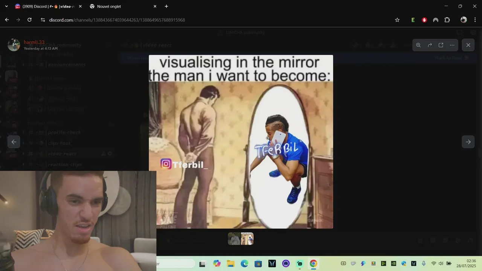Open the image in browser icon
The height and width of the screenshot is (271, 482).
441,45
